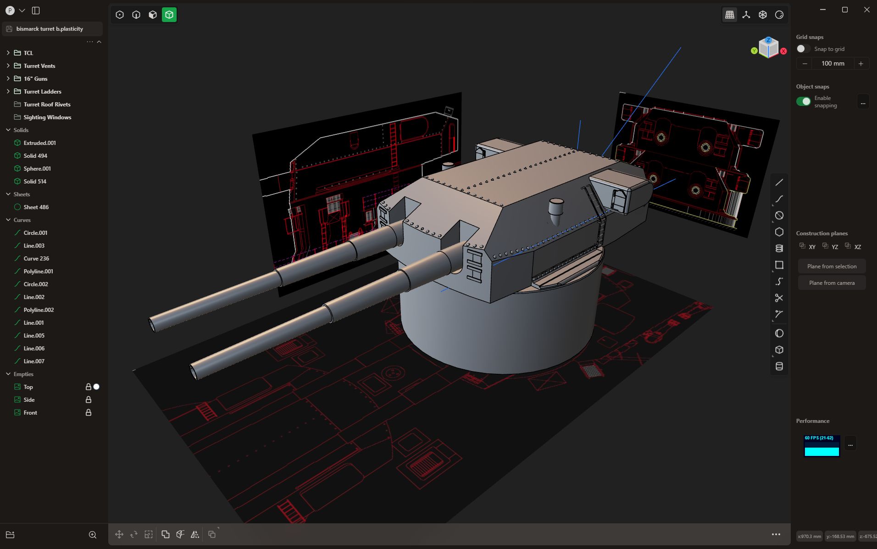Expand the Turret Vents folder

pos(8,66)
